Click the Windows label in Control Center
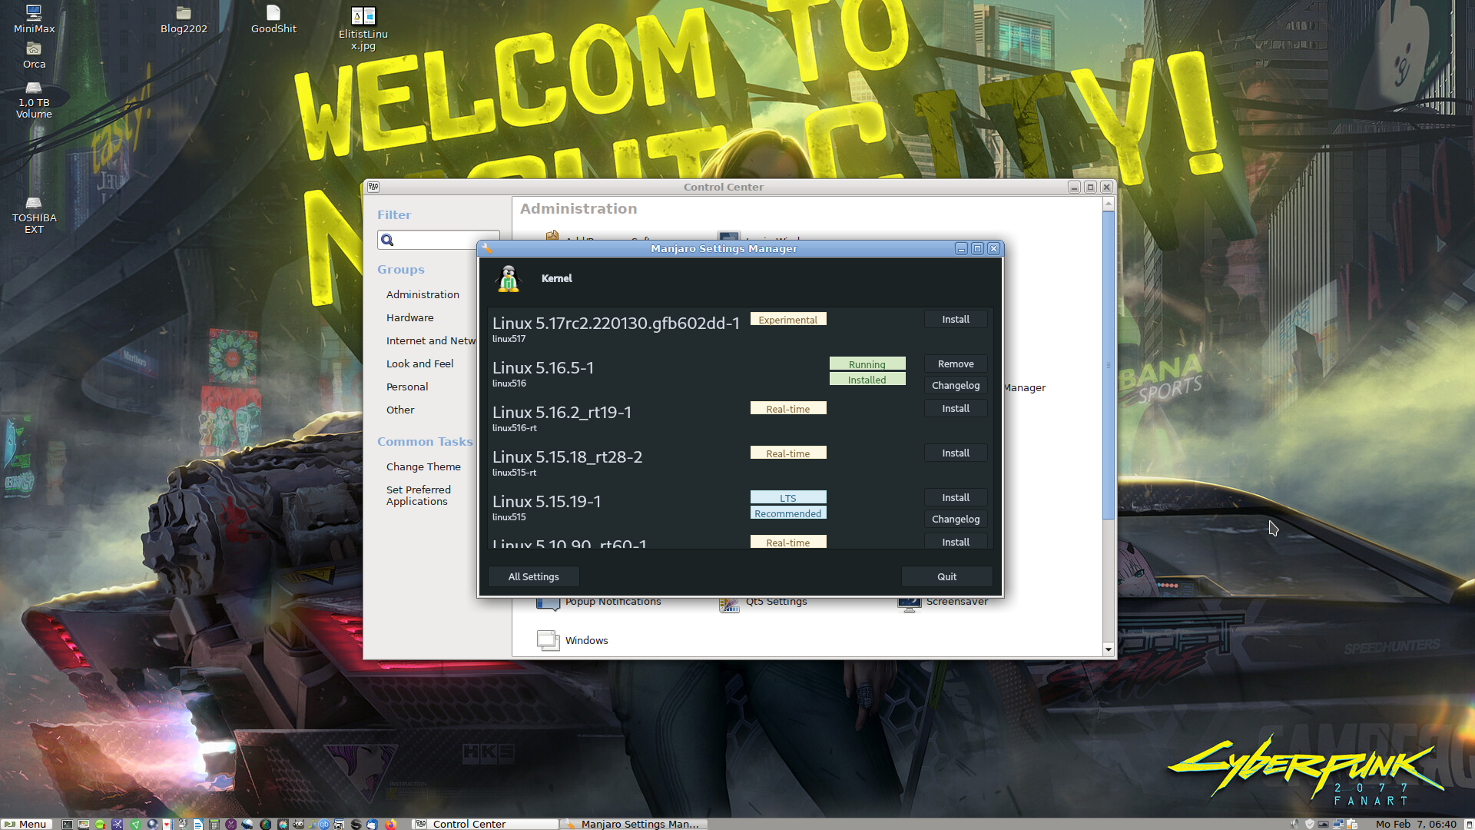Image resolution: width=1475 pixels, height=830 pixels. pos(586,640)
